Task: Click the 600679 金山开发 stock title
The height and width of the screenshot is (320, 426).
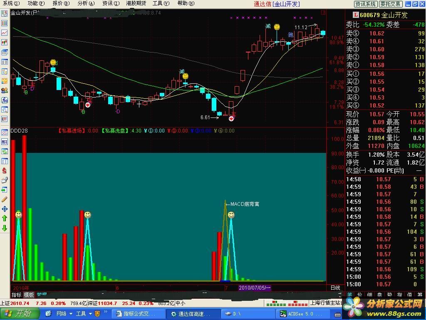Action: coord(384,15)
